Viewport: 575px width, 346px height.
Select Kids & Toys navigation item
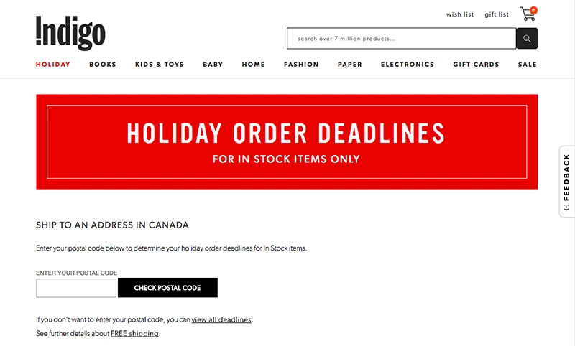pos(160,65)
